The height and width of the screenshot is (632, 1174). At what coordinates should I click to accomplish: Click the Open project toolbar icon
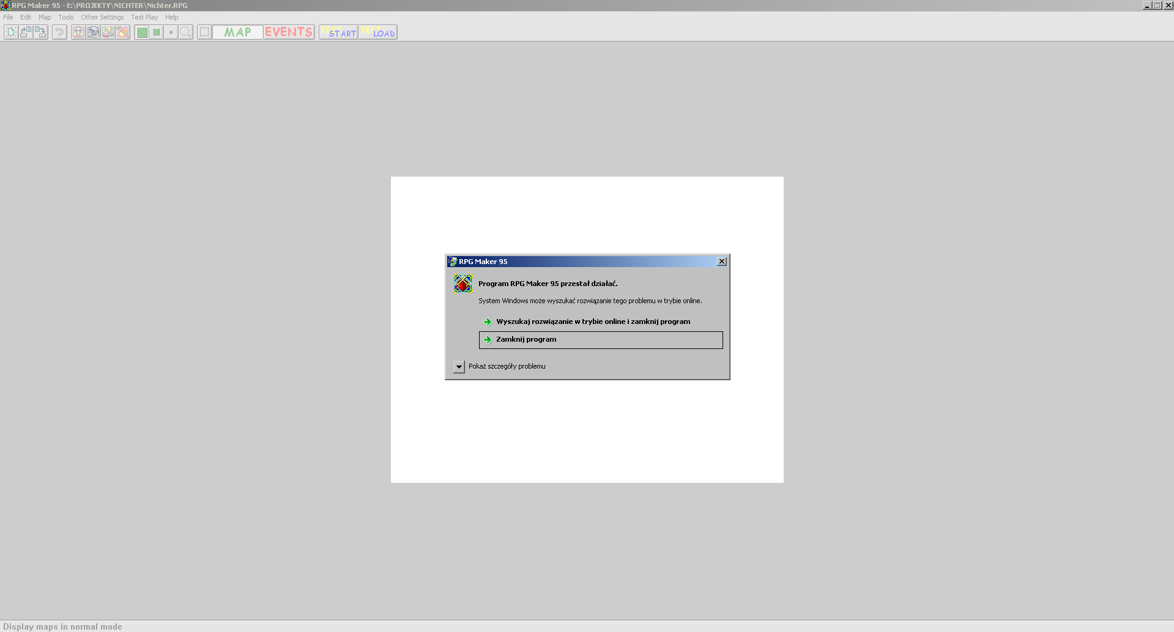pos(26,32)
